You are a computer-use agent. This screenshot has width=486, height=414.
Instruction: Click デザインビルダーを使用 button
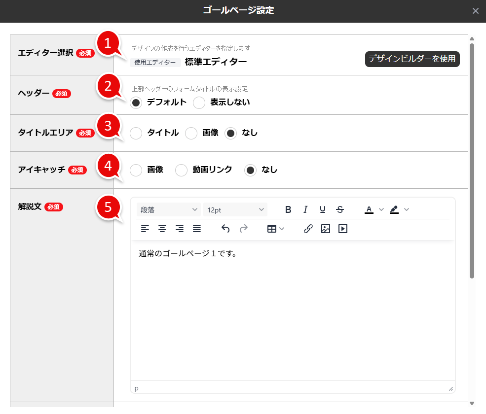(412, 59)
